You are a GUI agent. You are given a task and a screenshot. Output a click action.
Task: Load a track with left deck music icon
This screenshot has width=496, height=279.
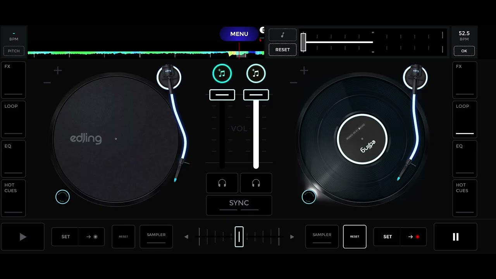pos(222,73)
